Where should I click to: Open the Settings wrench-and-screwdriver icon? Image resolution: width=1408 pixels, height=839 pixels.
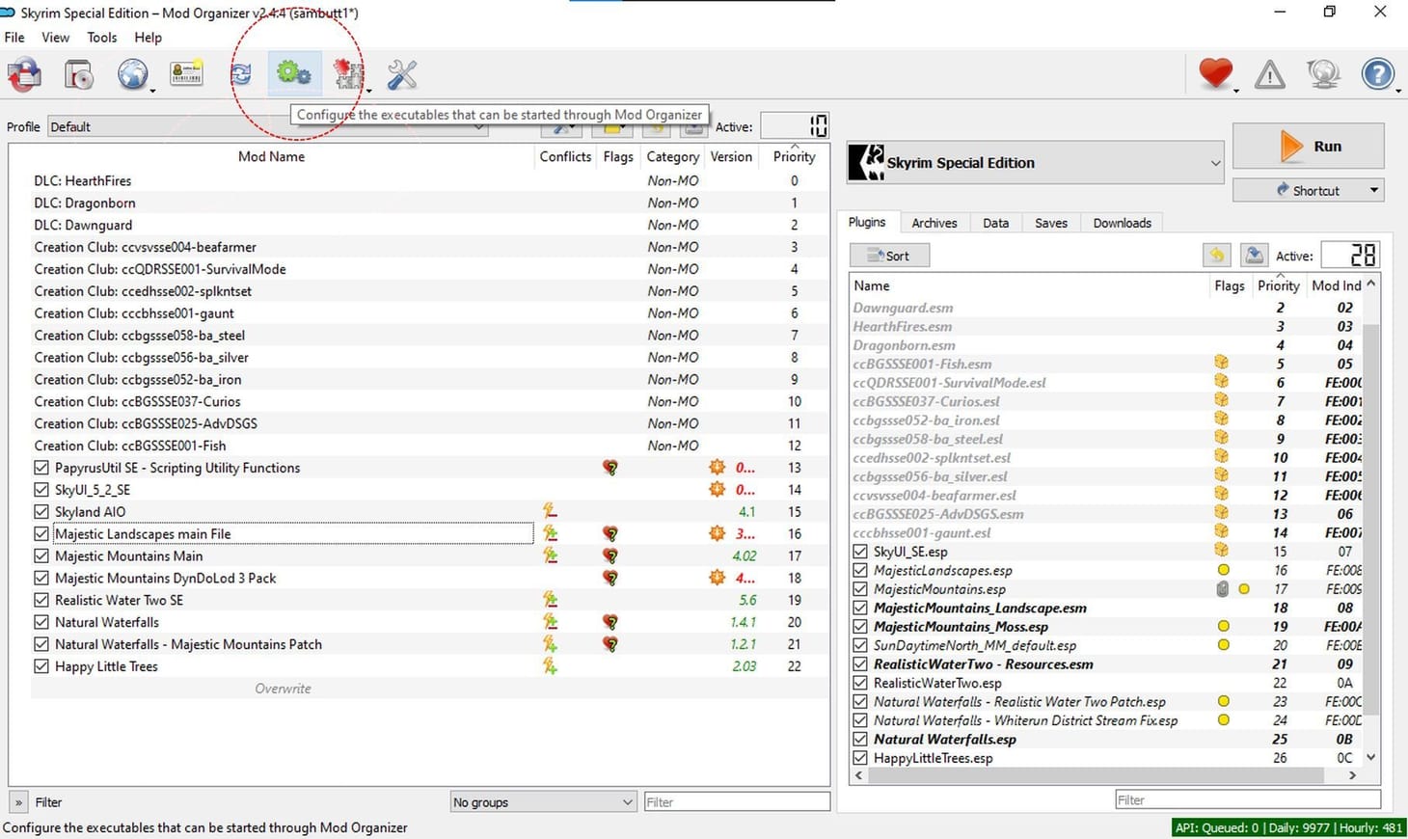[402, 74]
